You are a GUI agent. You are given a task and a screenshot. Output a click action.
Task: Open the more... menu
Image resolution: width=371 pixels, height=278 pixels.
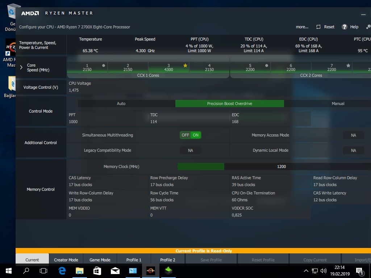[x=302, y=27]
